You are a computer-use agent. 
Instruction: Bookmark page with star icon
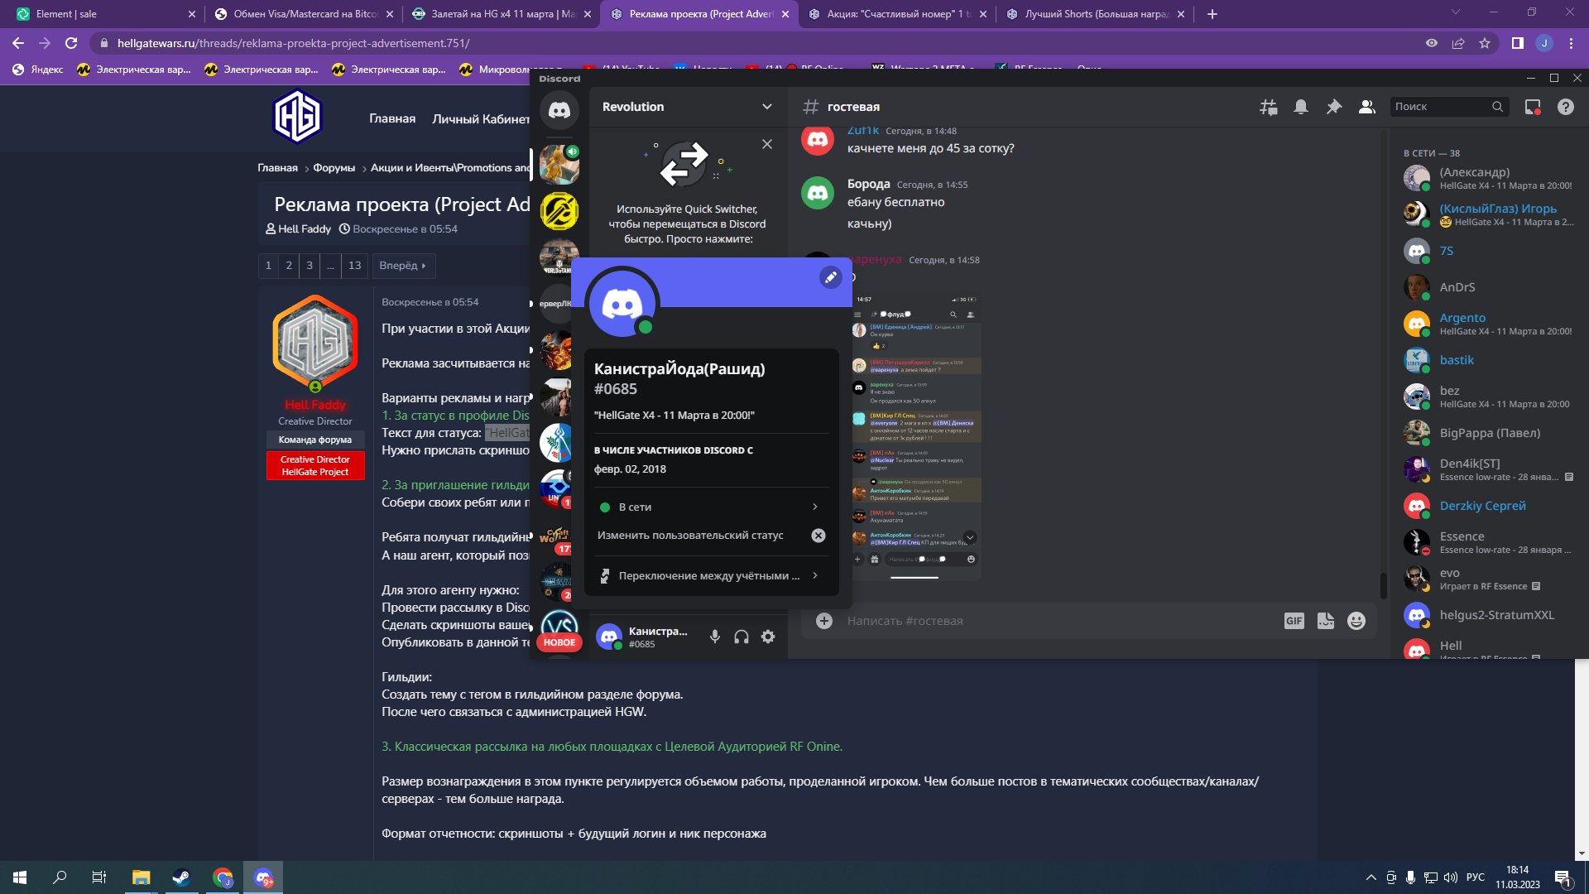[1485, 43]
